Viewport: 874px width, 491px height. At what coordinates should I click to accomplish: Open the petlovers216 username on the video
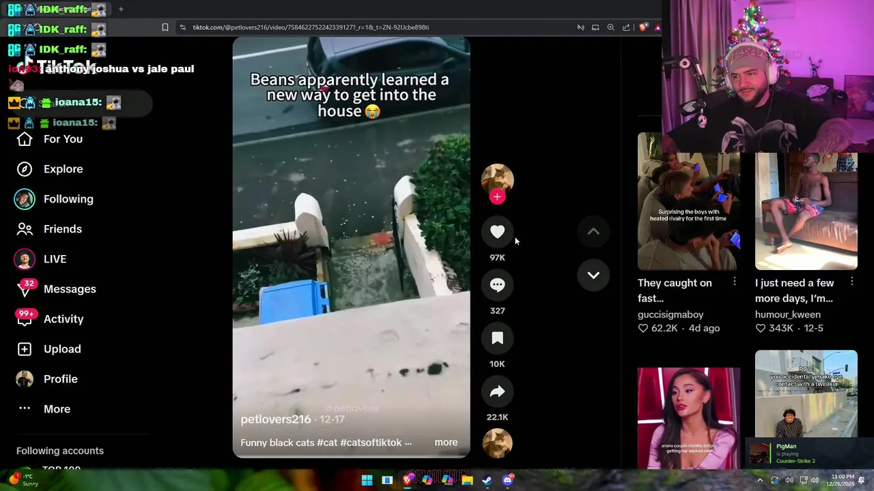tap(275, 419)
